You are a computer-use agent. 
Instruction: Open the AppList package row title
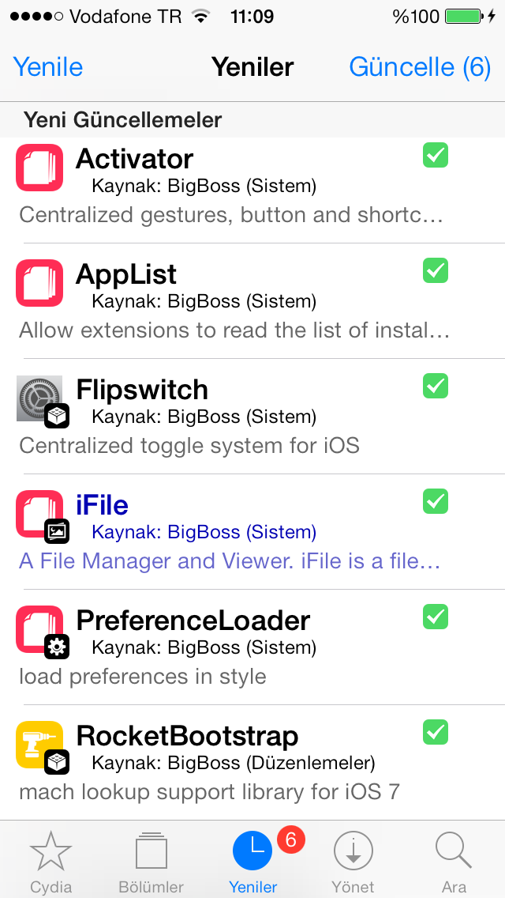click(125, 275)
